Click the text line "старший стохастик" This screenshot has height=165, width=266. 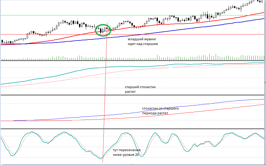[x=140, y=87]
